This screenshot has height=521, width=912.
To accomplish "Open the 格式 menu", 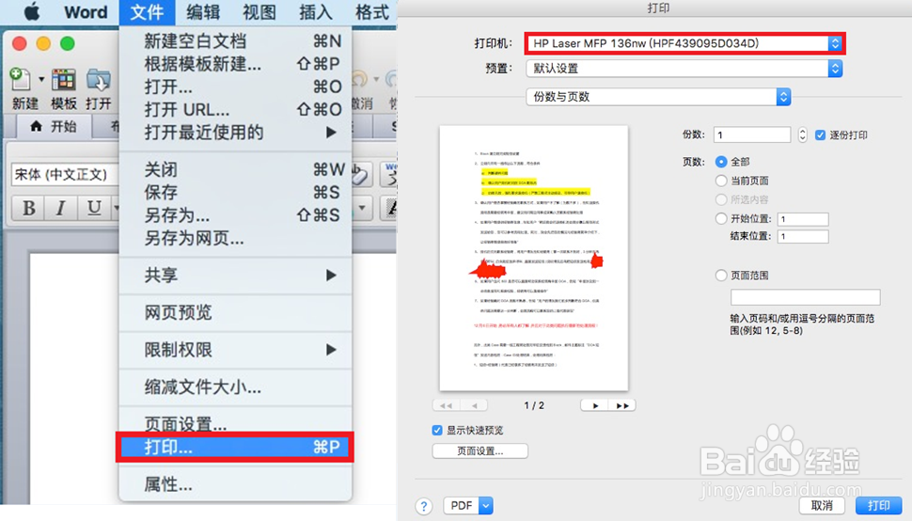I will click(x=371, y=11).
